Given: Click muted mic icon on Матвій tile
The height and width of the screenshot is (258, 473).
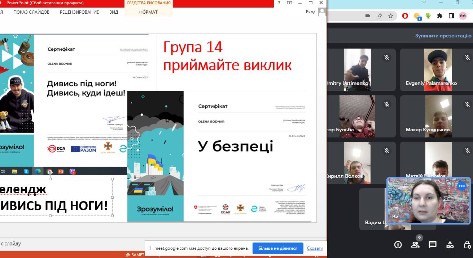Looking at the screenshot, I should coord(468,151).
